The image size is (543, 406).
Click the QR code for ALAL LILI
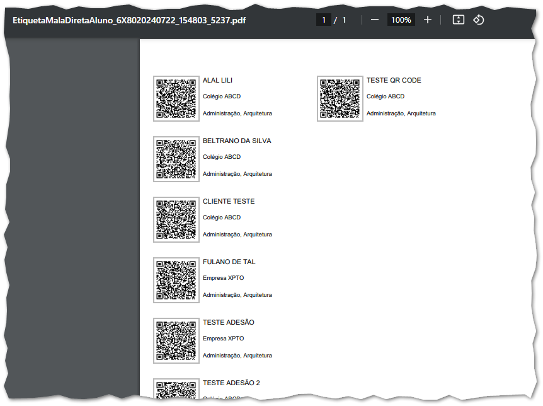[176, 99]
